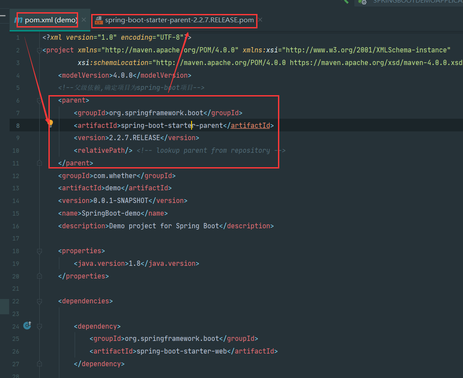The height and width of the screenshot is (378, 463).
Task: Click the groupId value com.whether
Action: [115, 176]
